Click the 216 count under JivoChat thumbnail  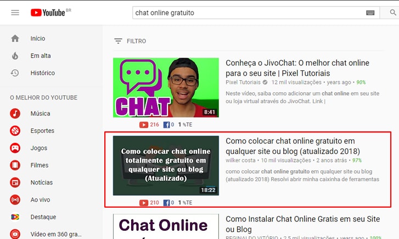click(x=154, y=125)
